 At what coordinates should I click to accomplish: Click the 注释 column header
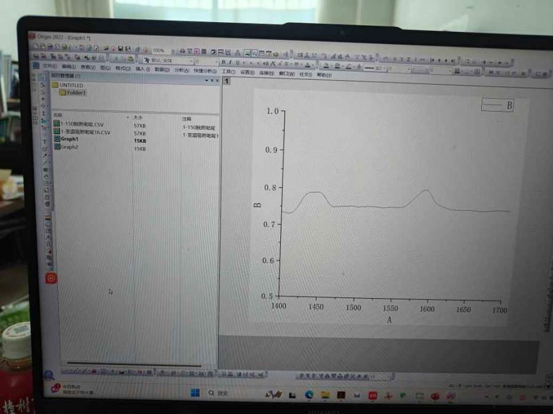(x=187, y=119)
